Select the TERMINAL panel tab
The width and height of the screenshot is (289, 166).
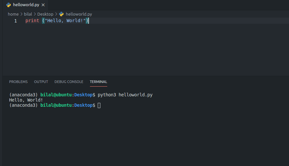[98, 82]
